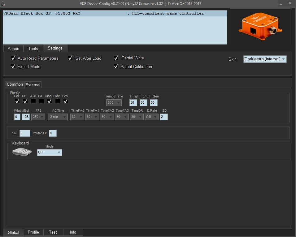Open the TimeFA3 dropdown
The image size is (296, 237).
point(122,117)
